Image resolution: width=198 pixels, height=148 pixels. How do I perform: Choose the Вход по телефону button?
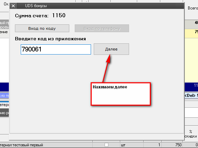pos(102,28)
